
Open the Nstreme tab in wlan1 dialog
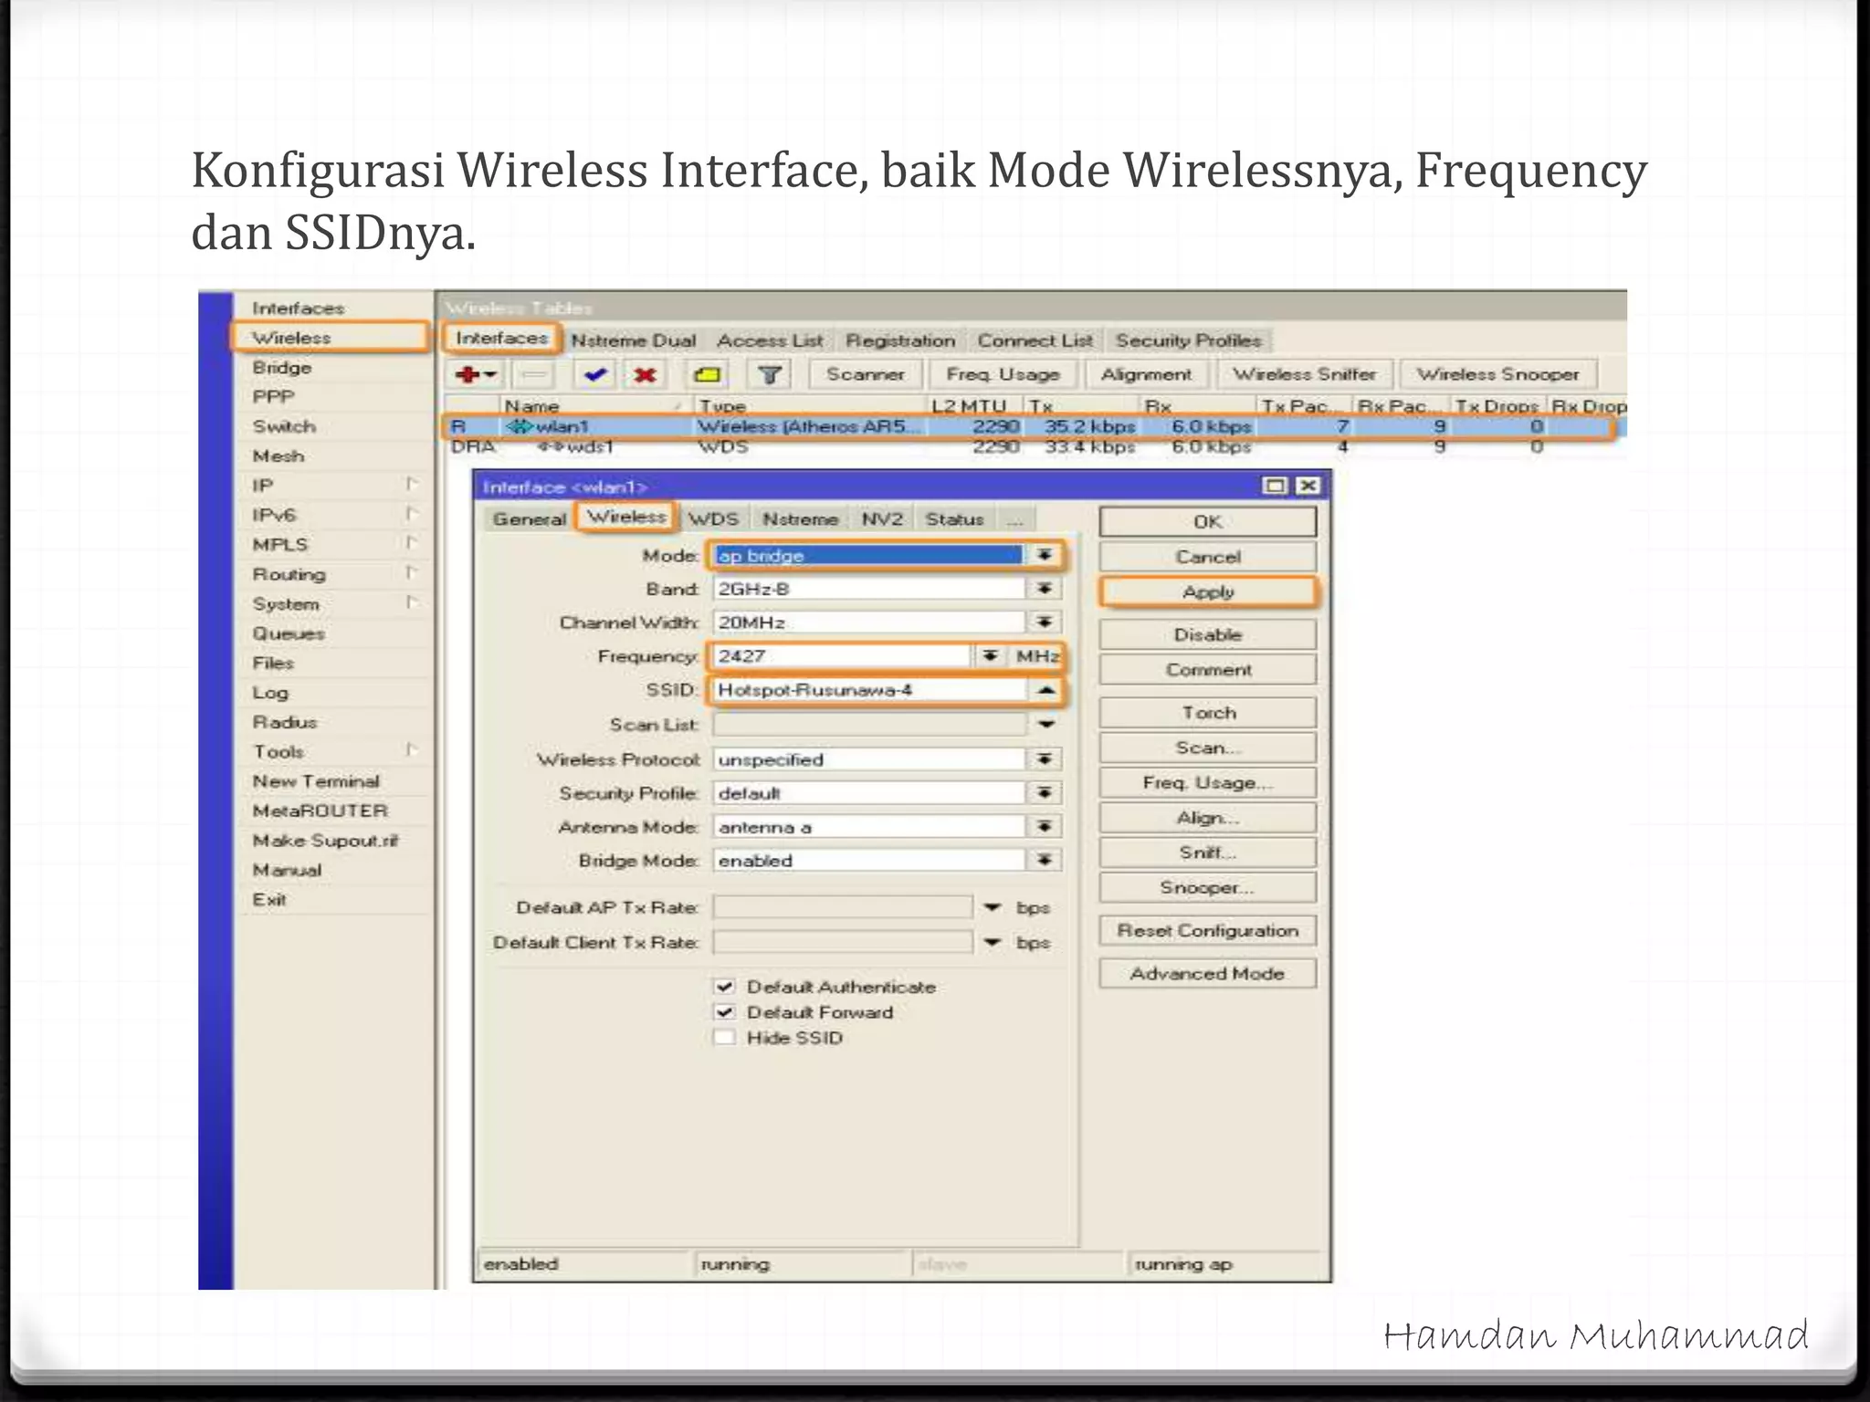click(x=801, y=518)
